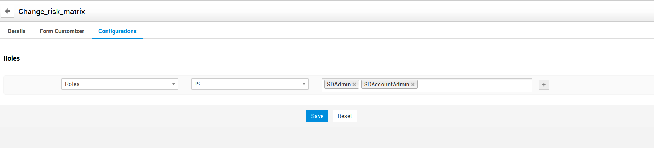Open the Form Customizer tab
This screenshot has height=148, width=654.
[62, 31]
